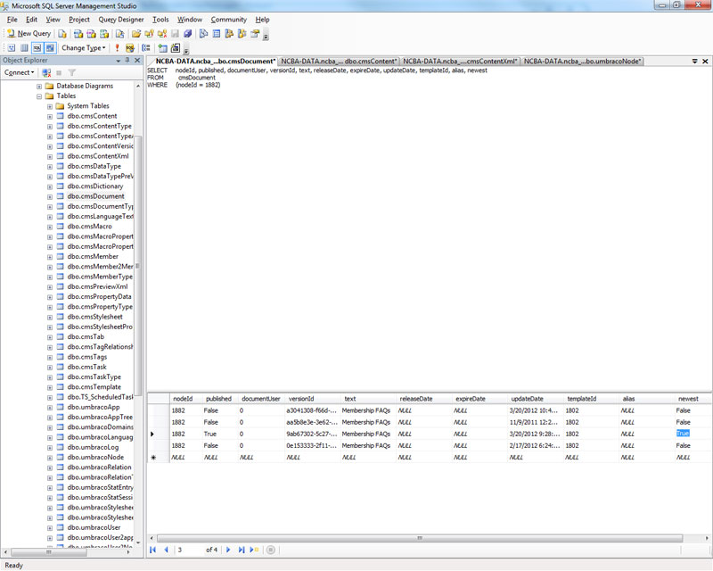Go to next record in results navigator

pos(228,550)
